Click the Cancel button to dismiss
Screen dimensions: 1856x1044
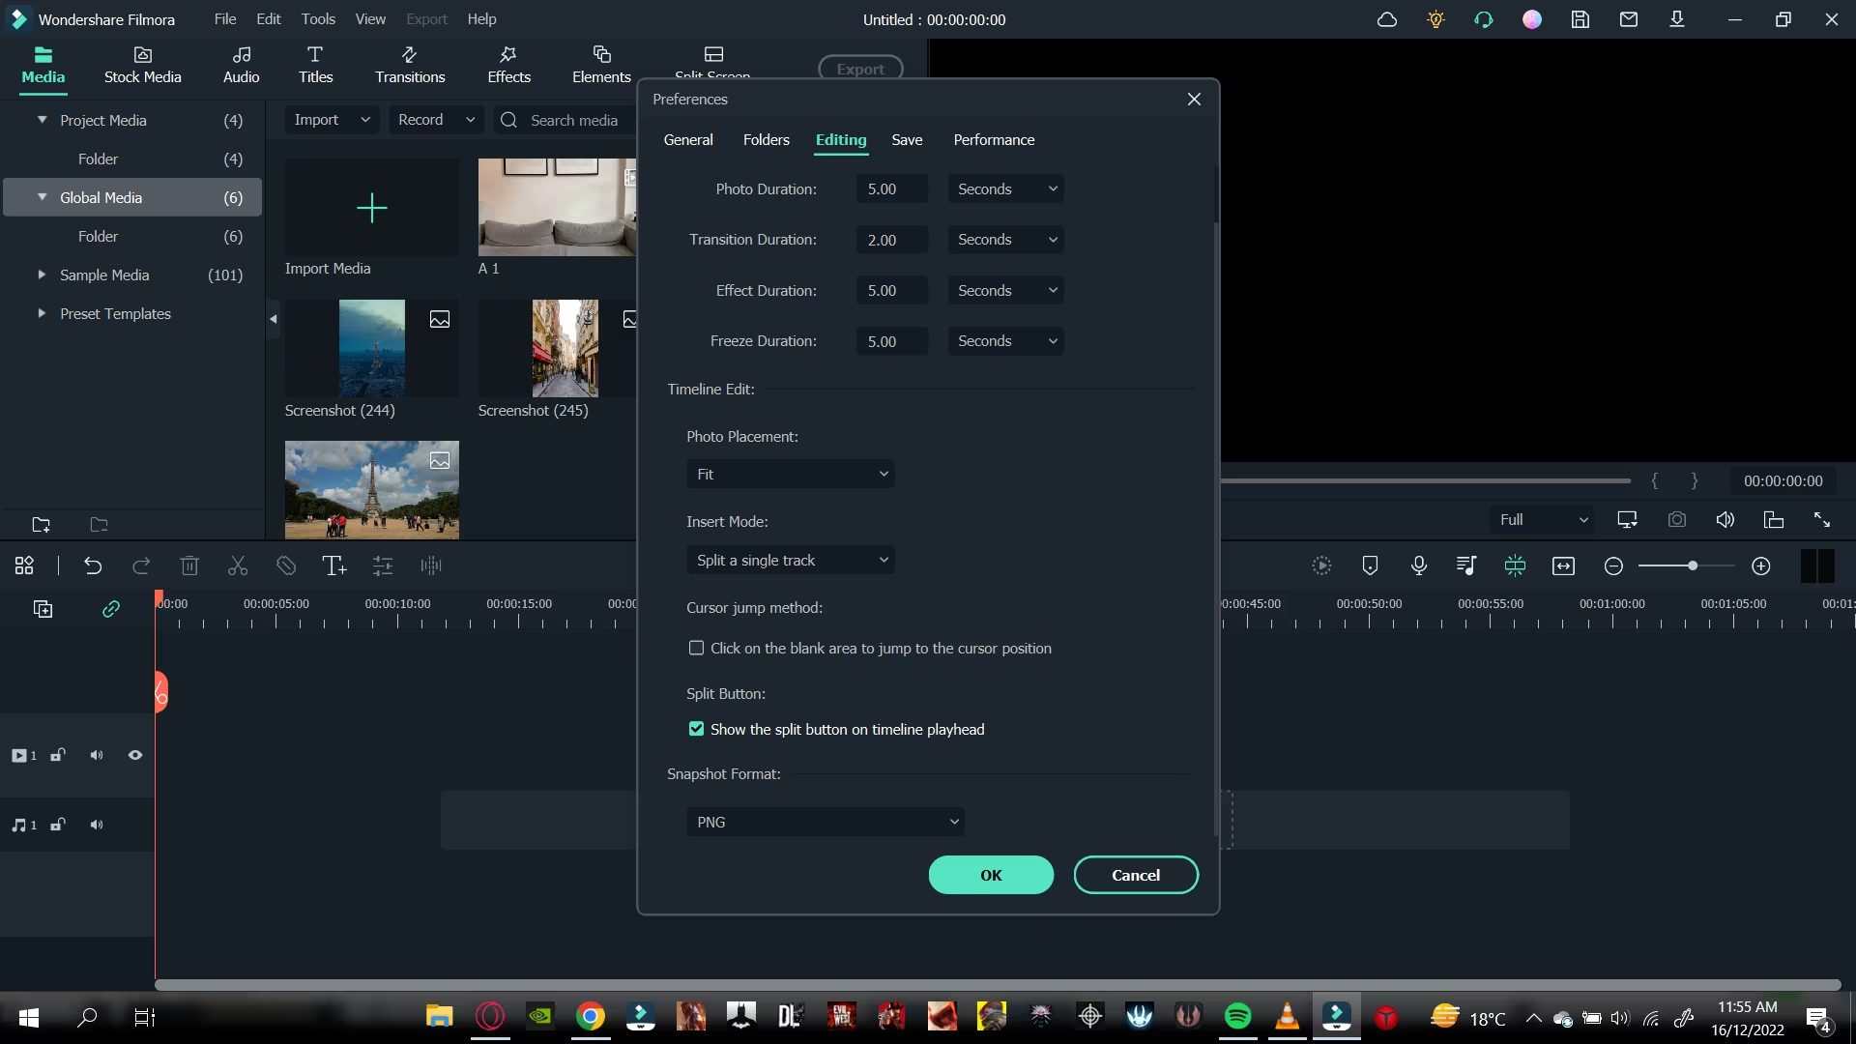tap(1135, 875)
